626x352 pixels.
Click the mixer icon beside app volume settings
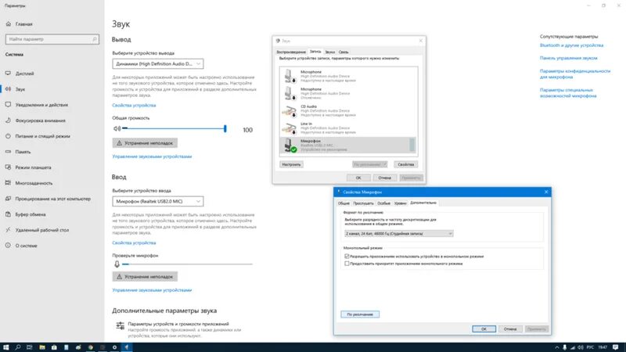click(x=121, y=325)
